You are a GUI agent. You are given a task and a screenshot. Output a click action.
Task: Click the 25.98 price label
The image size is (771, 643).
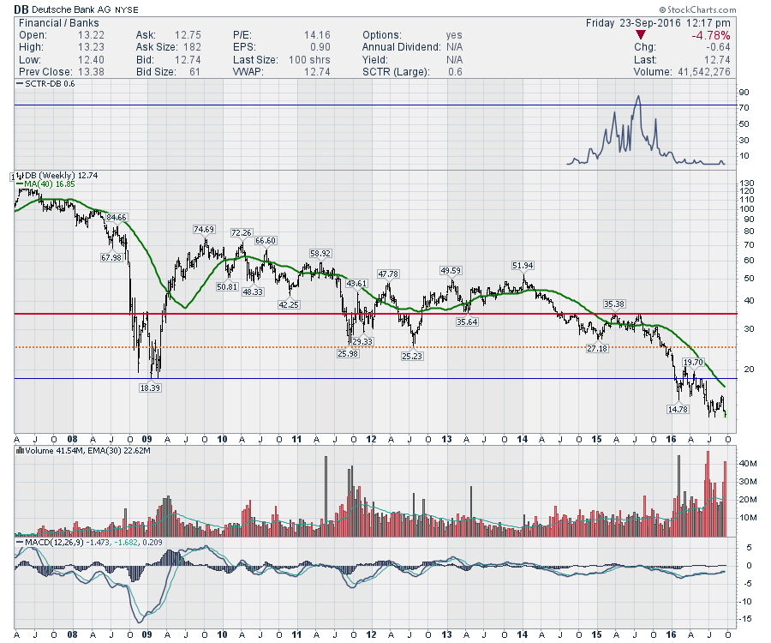tap(348, 354)
